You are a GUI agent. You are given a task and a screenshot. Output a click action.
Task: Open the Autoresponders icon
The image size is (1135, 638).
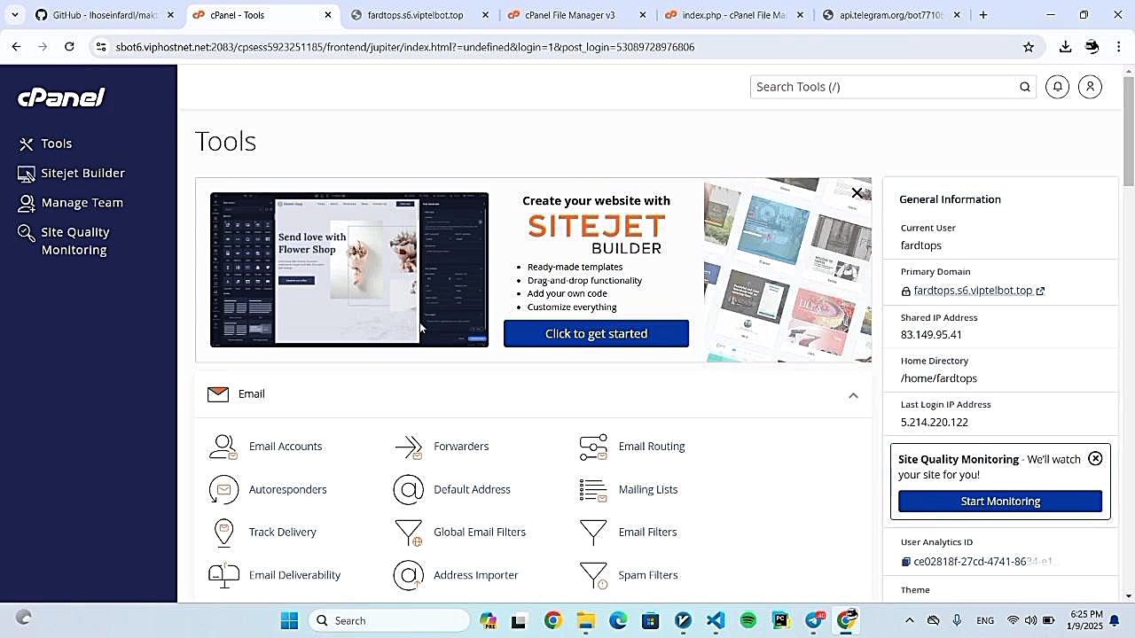223,489
